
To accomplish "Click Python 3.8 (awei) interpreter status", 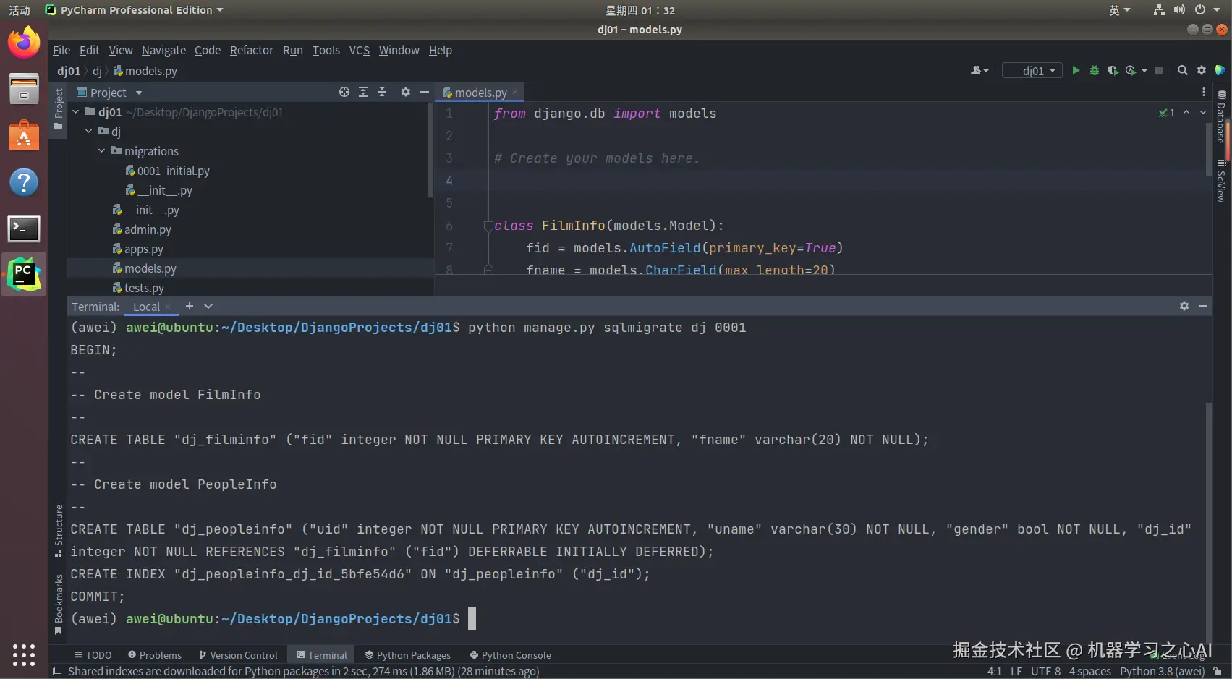I will 1162,671.
